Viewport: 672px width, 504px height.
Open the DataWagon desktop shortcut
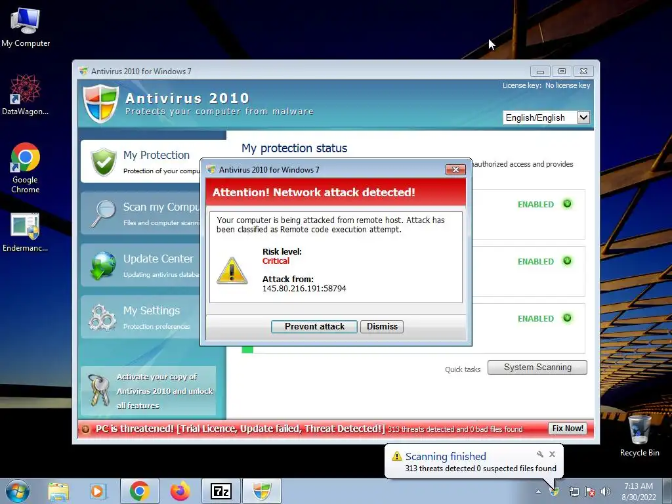point(26,95)
